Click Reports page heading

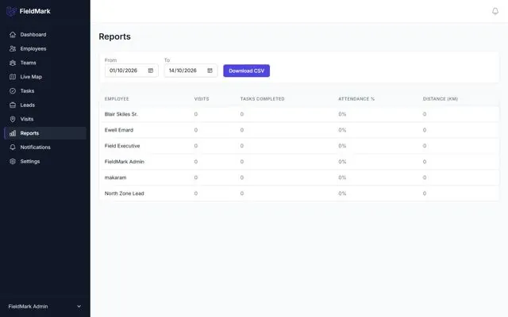(114, 36)
